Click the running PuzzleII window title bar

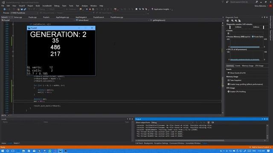tap(61, 28)
